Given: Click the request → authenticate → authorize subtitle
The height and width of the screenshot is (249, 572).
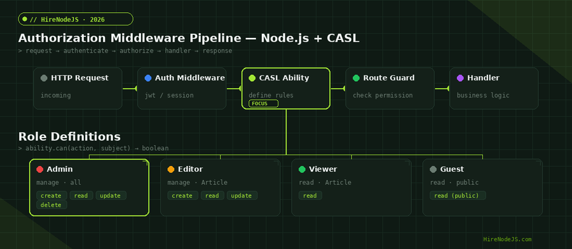Looking at the screenshot, I should point(125,51).
